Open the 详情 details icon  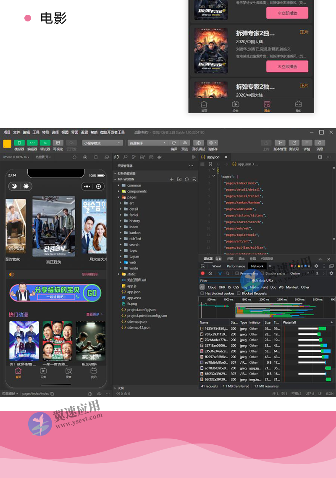(x=307, y=143)
